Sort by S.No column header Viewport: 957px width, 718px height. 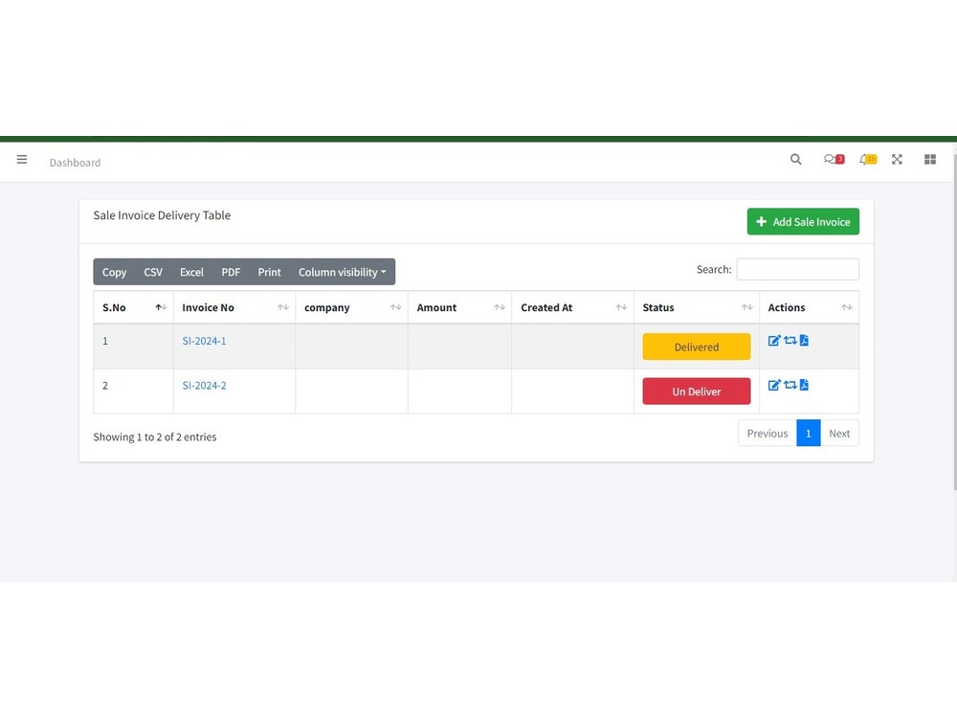click(133, 307)
